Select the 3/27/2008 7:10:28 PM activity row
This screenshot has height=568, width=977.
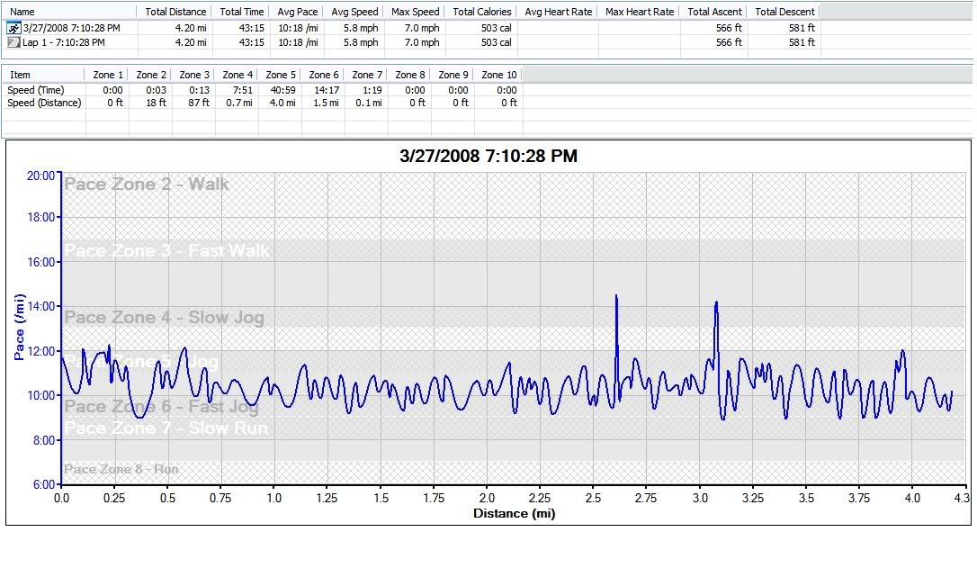pyautogui.click(x=70, y=28)
